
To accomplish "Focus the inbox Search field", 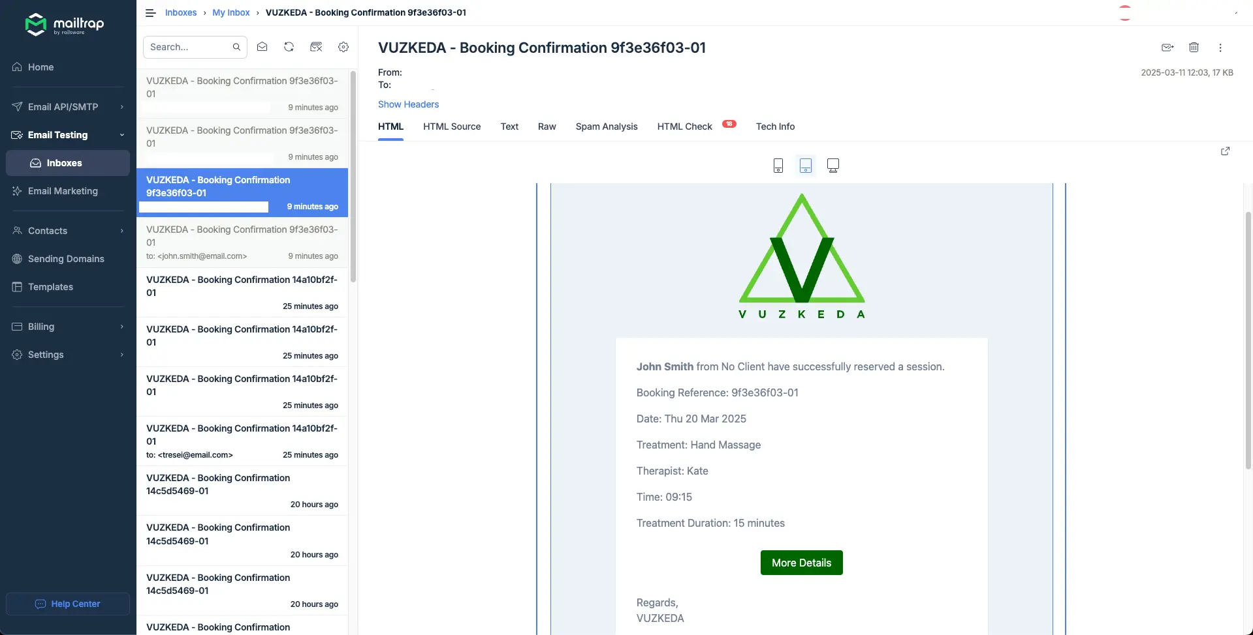I will pyautogui.click(x=188, y=47).
